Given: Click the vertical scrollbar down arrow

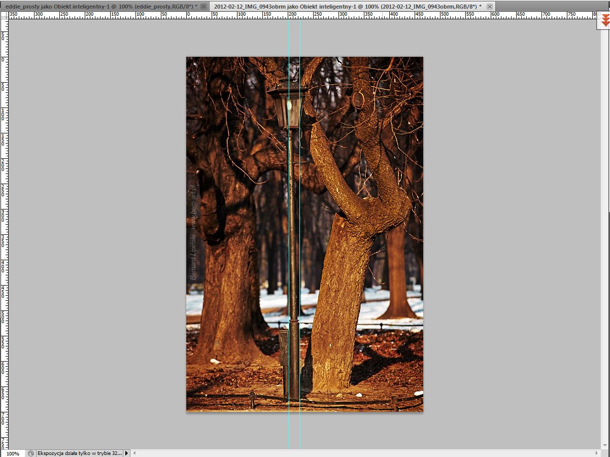Looking at the screenshot, I should pos(606,444).
